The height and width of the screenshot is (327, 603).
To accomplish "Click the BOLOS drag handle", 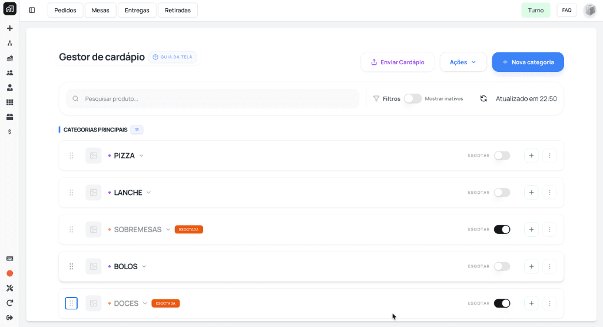I will tap(71, 266).
